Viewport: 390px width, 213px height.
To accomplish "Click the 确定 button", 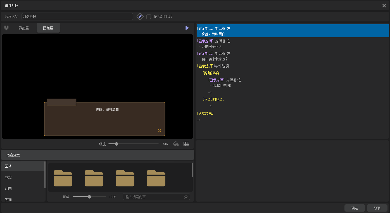I will click(355, 208).
